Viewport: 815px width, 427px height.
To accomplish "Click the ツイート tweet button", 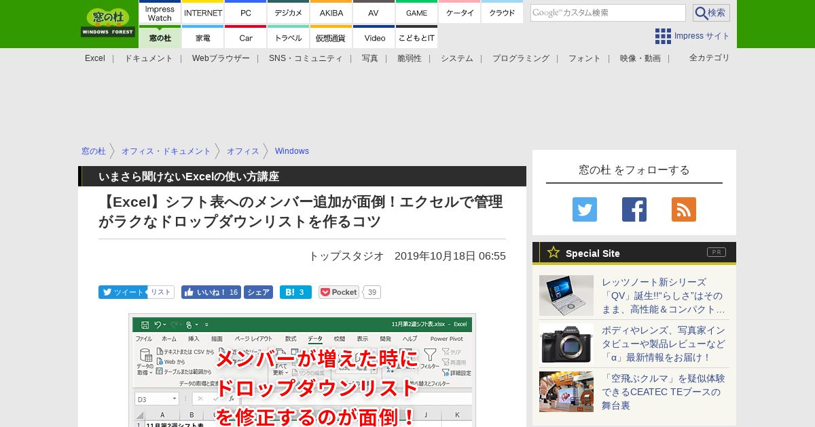I will 122,292.
